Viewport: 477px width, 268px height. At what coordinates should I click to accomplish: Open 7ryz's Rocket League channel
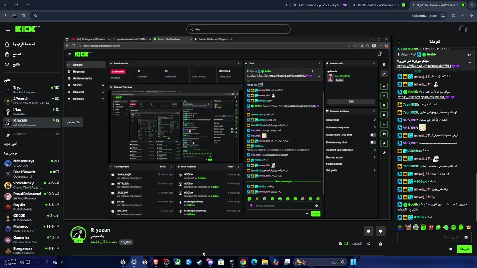31,90
